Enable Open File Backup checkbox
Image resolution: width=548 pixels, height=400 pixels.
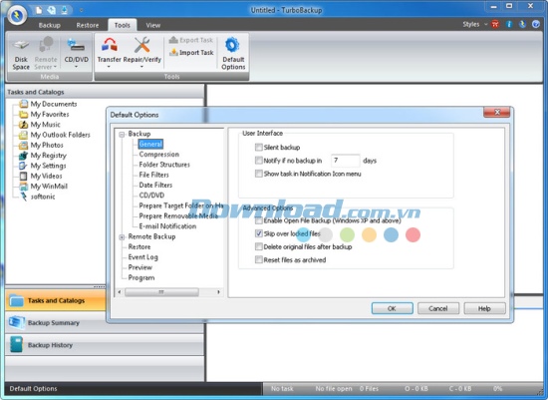[259, 220]
